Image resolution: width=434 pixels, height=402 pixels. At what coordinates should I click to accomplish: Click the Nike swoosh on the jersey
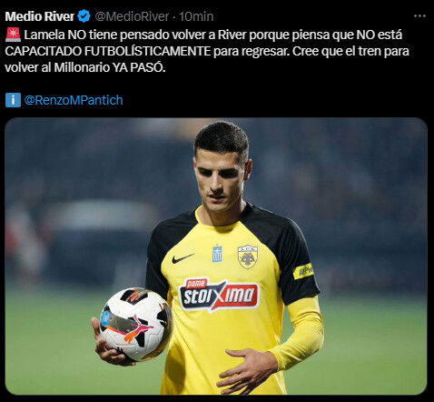[182, 258]
